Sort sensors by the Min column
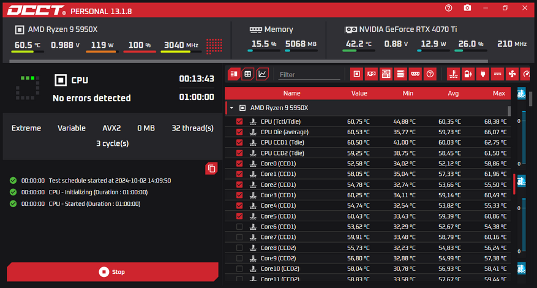The image size is (537, 288). click(x=408, y=93)
